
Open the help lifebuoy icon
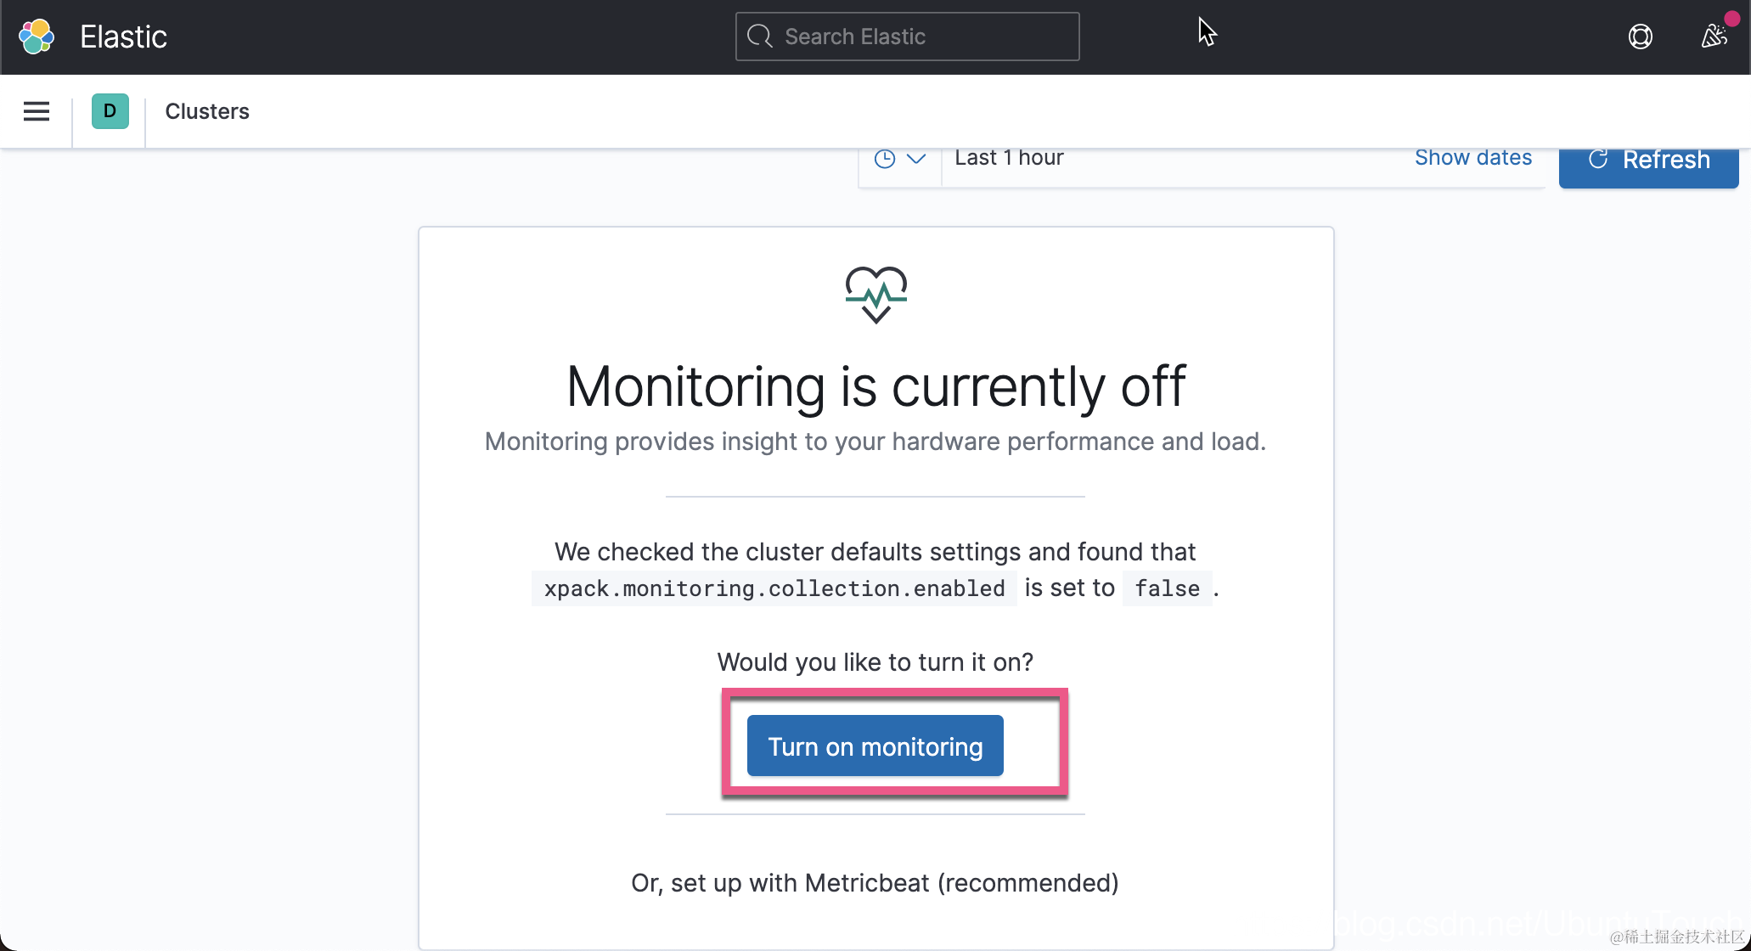coord(1640,37)
